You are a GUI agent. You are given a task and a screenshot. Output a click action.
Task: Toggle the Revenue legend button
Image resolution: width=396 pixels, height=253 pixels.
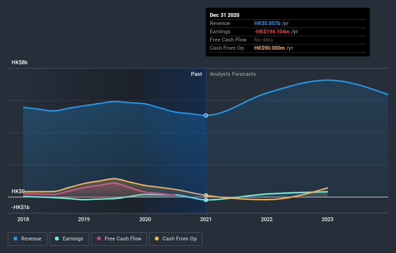pos(27,239)
